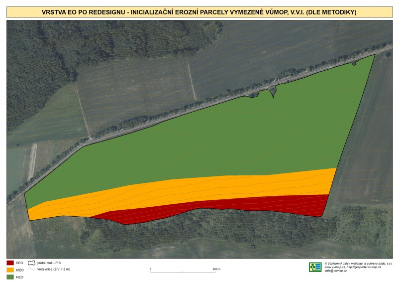The image size is (398, 282).
Task: Click the scale bar line
Action: click(183, 272)
